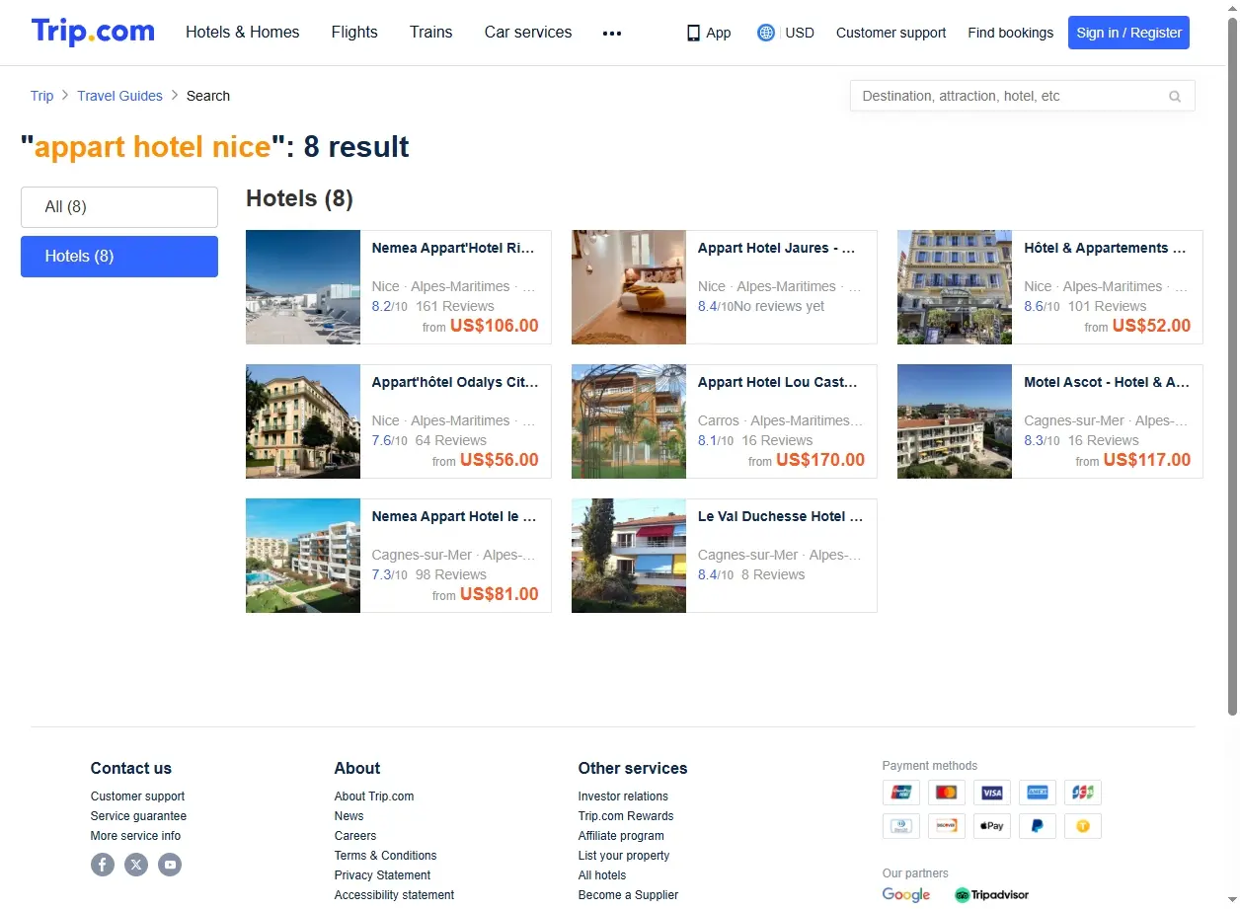Click the Discover payment icon

pyautogui.click(x=946, y=825)
